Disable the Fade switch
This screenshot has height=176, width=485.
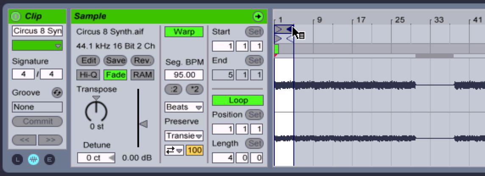tap(115, 75)
